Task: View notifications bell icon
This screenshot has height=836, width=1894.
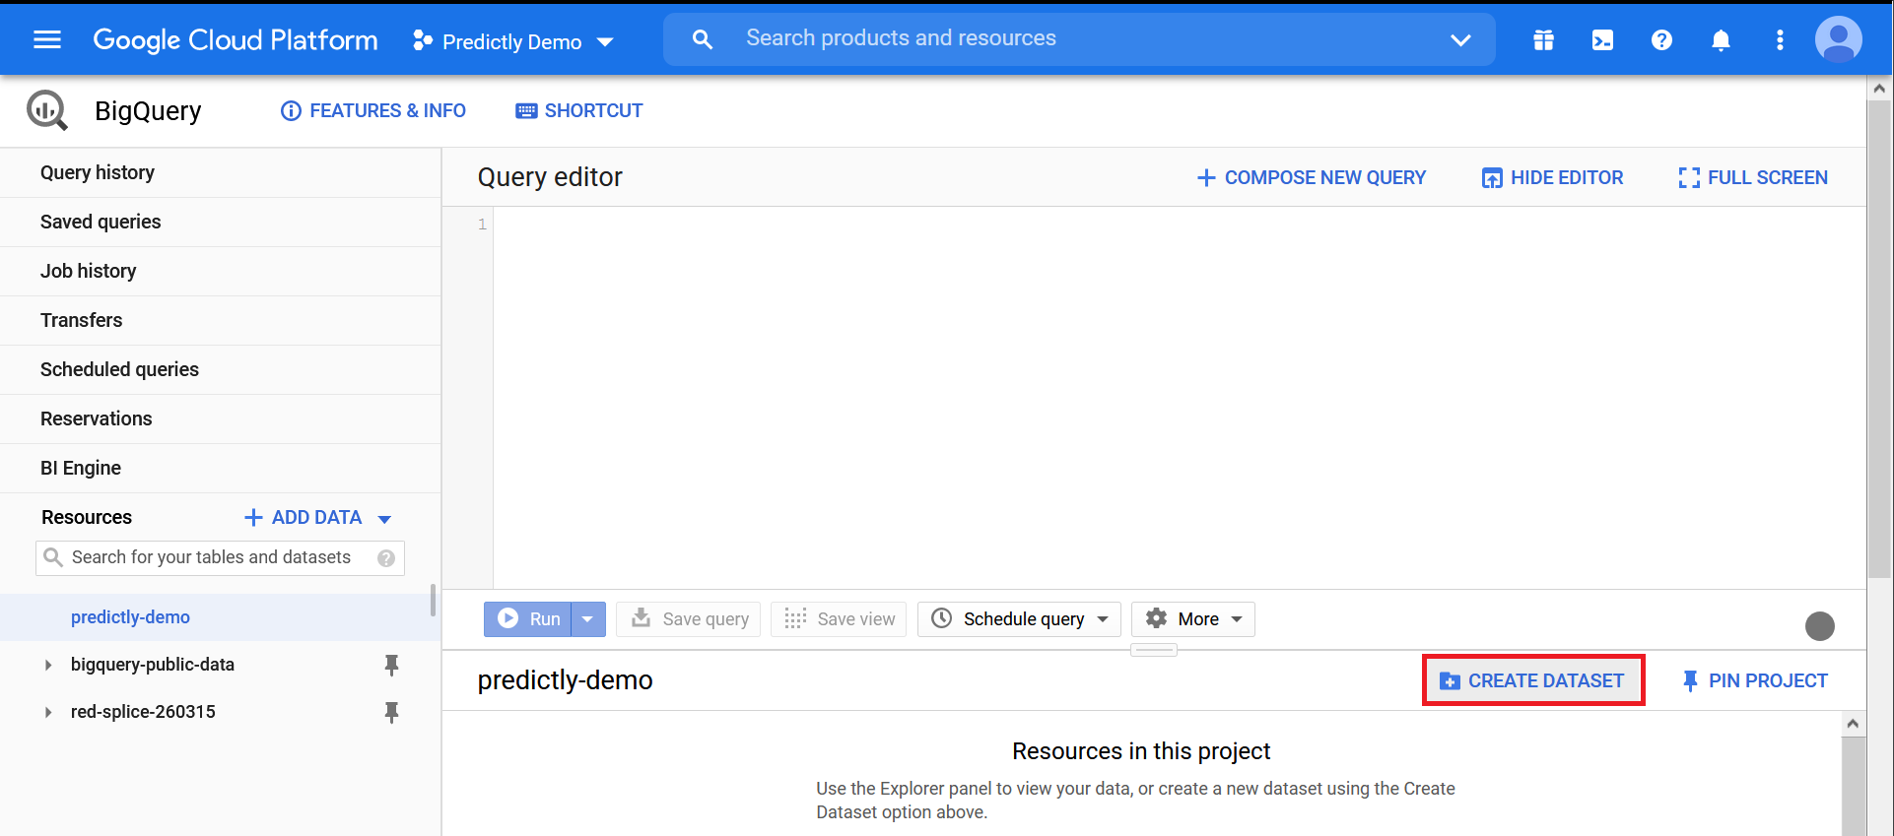Action: tap(1721, 39)
